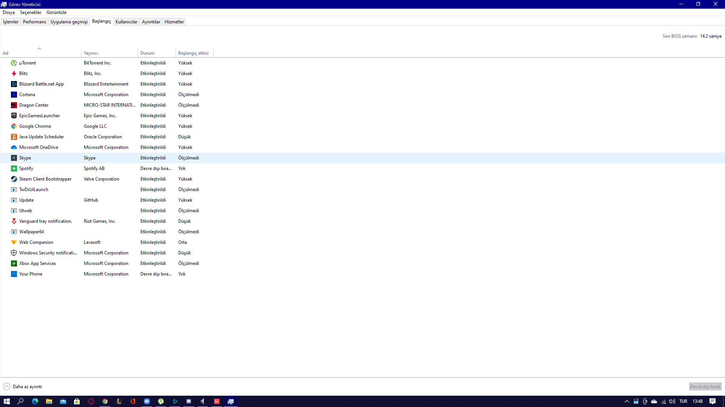The width and height of the screenshot is (725, 407).
Task: Click the taskbar clock showing 13:48
Action: [x=698, y=401]
